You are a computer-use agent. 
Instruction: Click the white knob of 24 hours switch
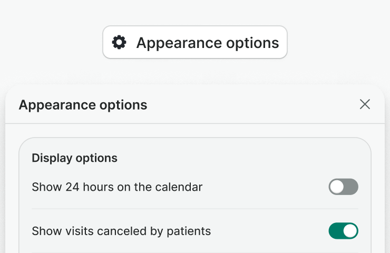point(337,187)
